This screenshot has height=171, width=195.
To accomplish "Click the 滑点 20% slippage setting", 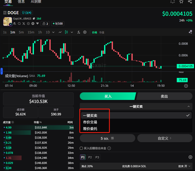I will [87, 166].
